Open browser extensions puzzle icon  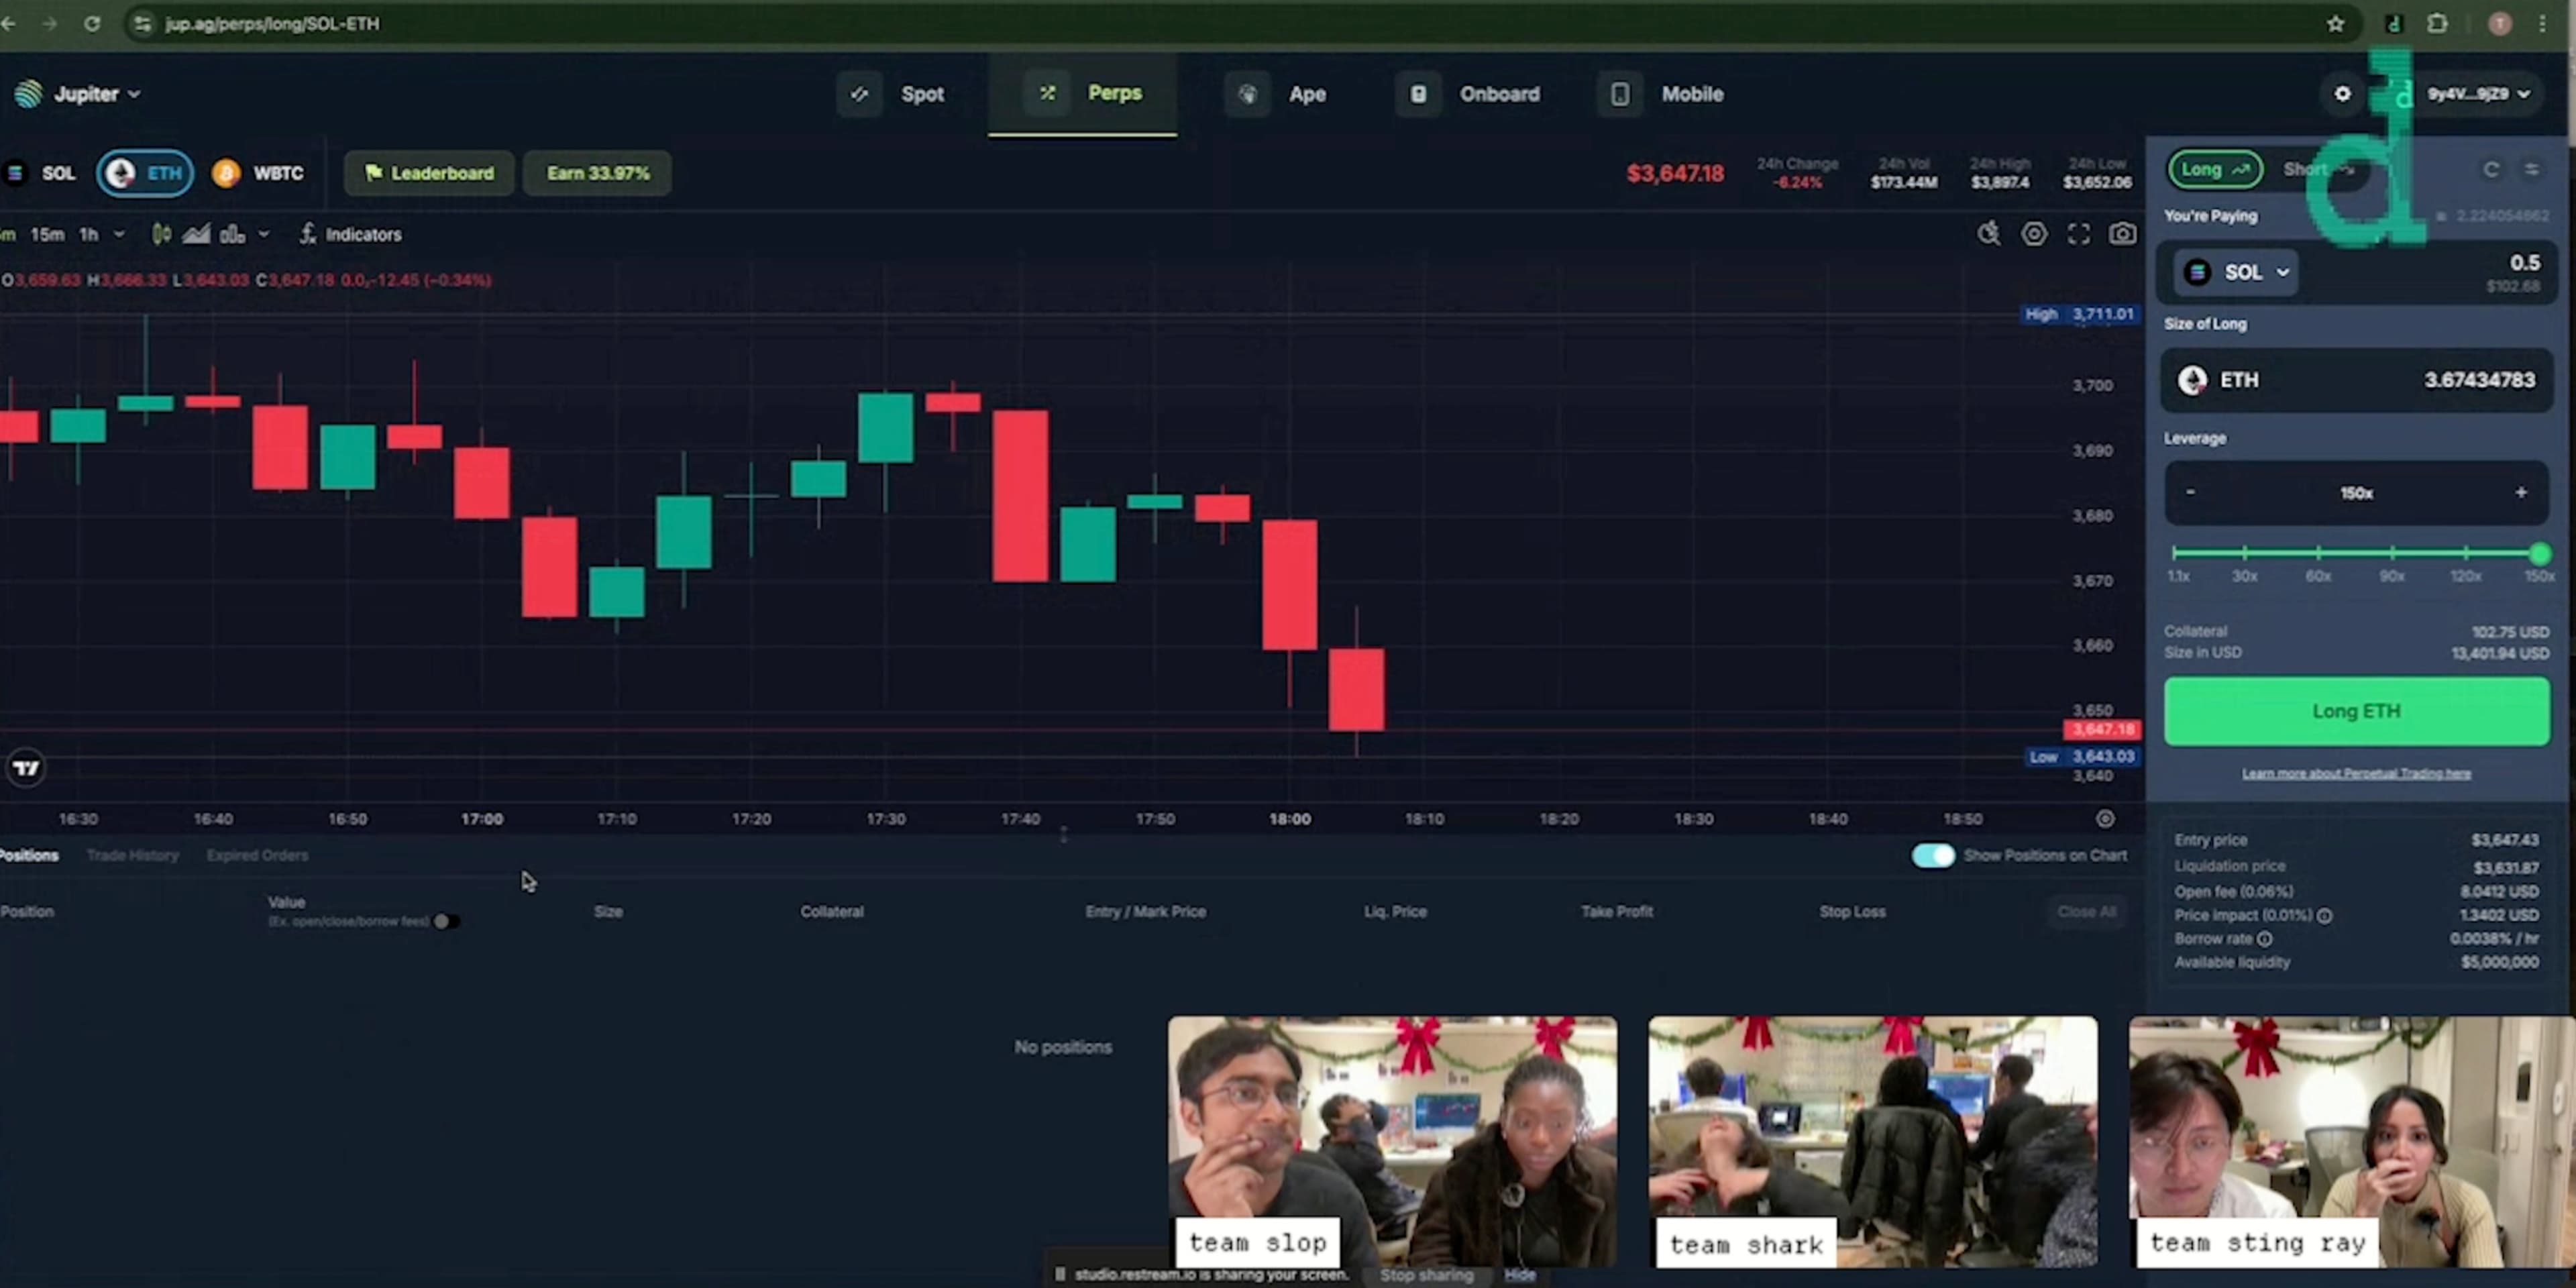click(2438, 23)
